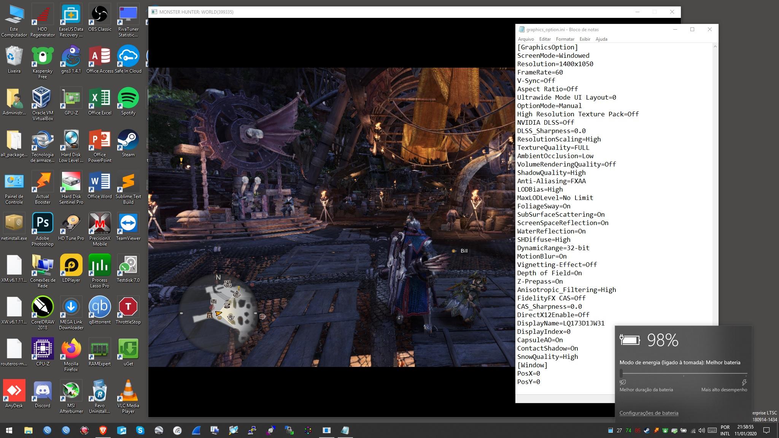The image size is (779, 438).
Task: Open the CPU-Z desktop shortcut
Action: [43, 352]
